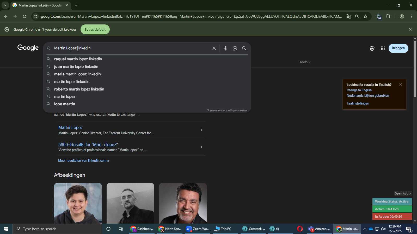Show hidden system tray icons
The height and width of the screenshot is (234, 417).
pos(364,229)
